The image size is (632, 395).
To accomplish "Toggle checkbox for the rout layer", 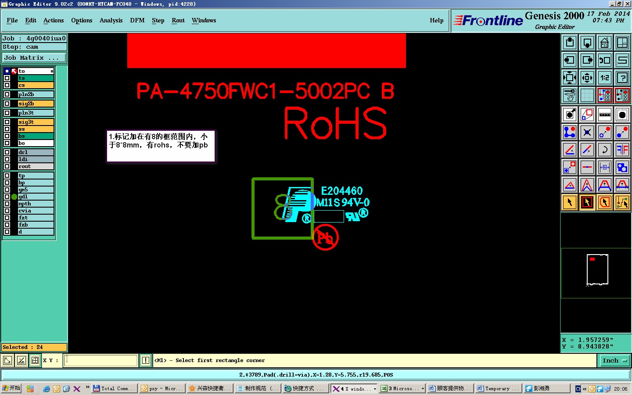I will point(7,166).
